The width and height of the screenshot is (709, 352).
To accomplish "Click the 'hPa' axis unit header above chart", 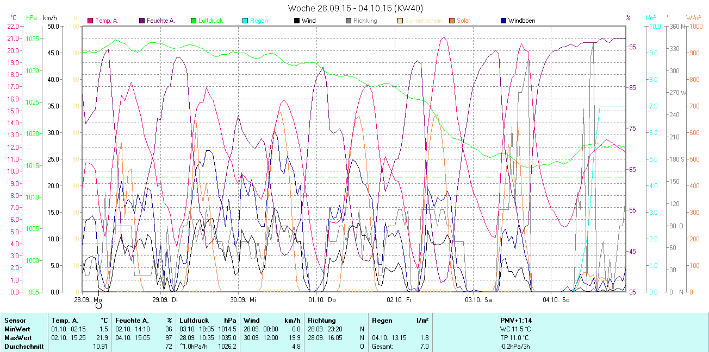I will pyautogui.click(x=32, y=18).
